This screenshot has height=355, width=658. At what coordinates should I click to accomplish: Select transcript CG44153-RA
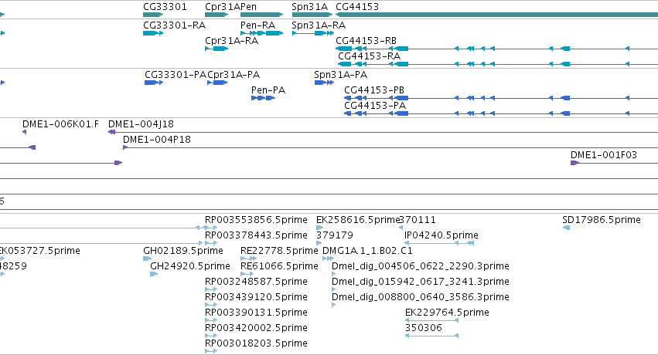pyautogui.click(x=498, y=64)
